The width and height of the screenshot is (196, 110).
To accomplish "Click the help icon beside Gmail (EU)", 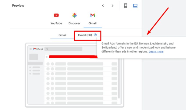I will [x=95, y=35].
